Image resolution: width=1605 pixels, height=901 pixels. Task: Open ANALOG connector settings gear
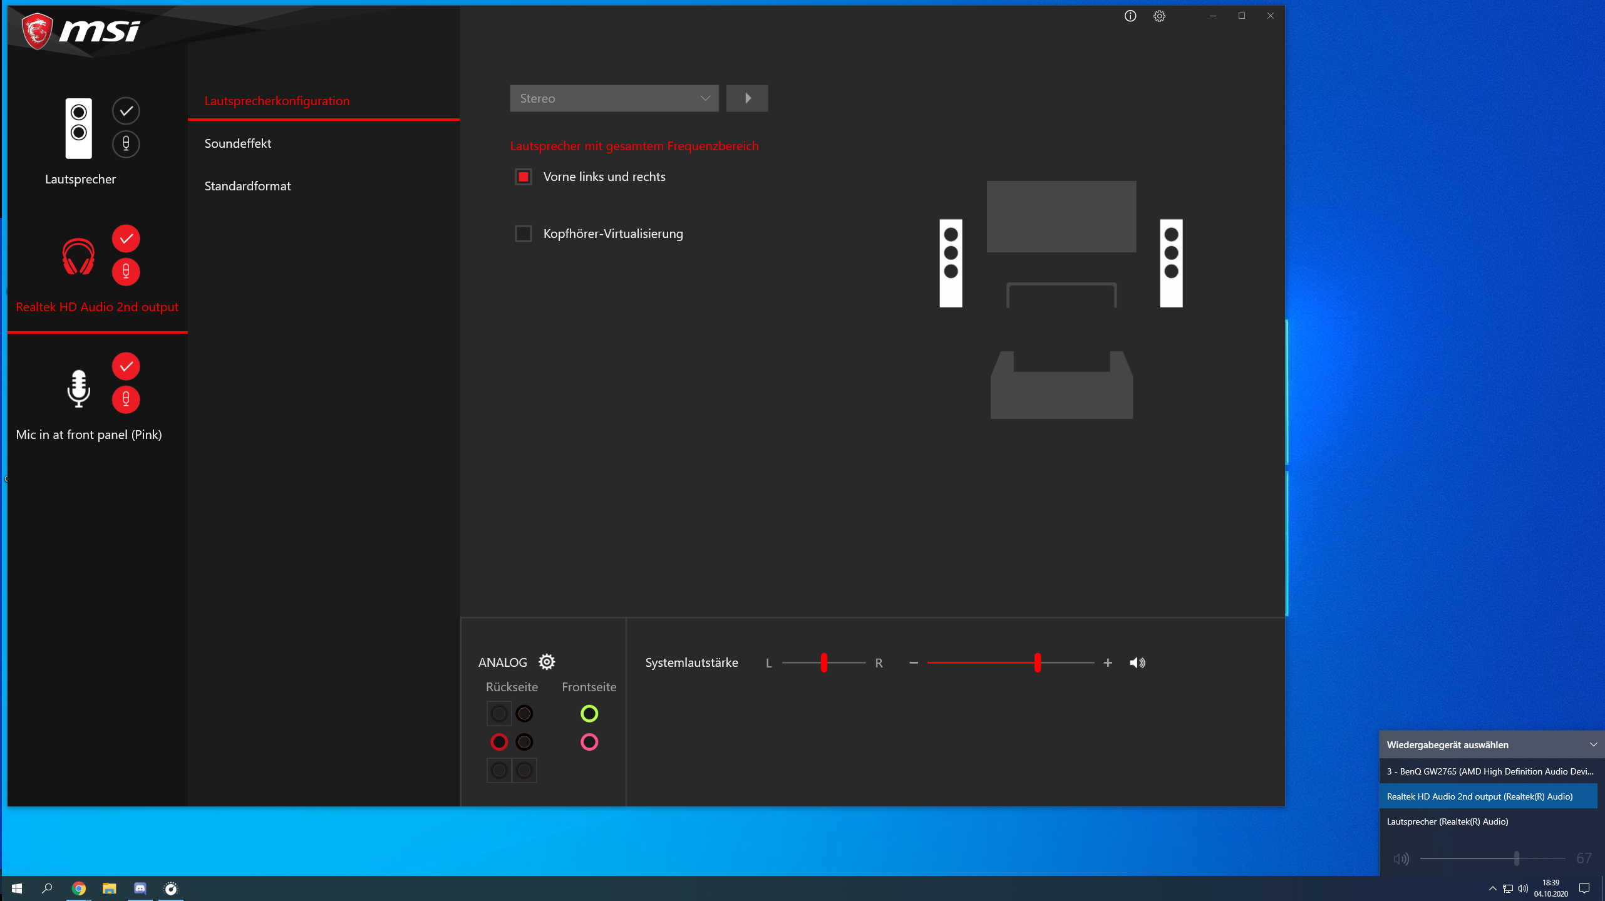tap(547, 662)
